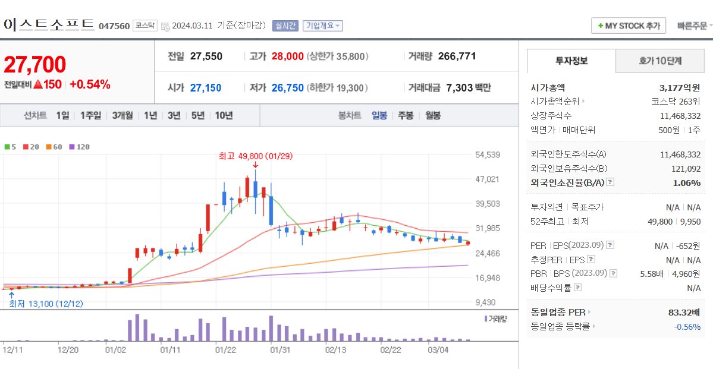
Task: Click the 고가 value 28,000
Action: coord(287,56)
